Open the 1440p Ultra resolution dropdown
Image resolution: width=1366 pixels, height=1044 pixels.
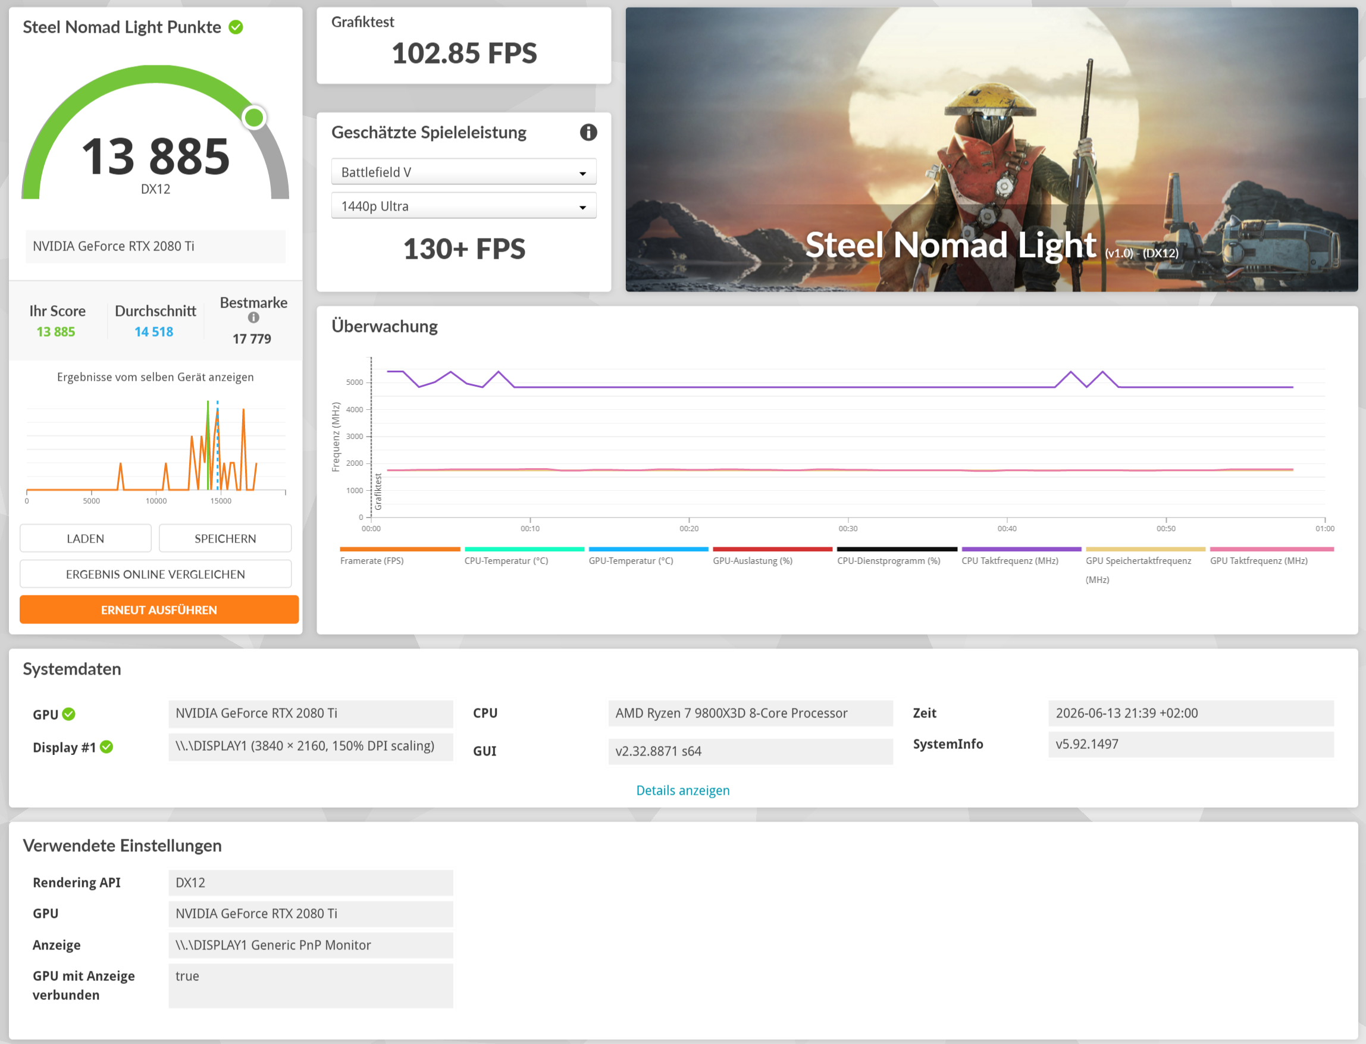[x=463, y=206]
